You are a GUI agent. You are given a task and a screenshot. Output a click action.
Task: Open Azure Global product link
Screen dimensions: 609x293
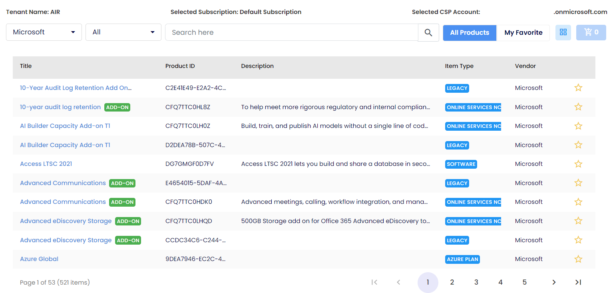pyautogui.click(x=39, y=259)
